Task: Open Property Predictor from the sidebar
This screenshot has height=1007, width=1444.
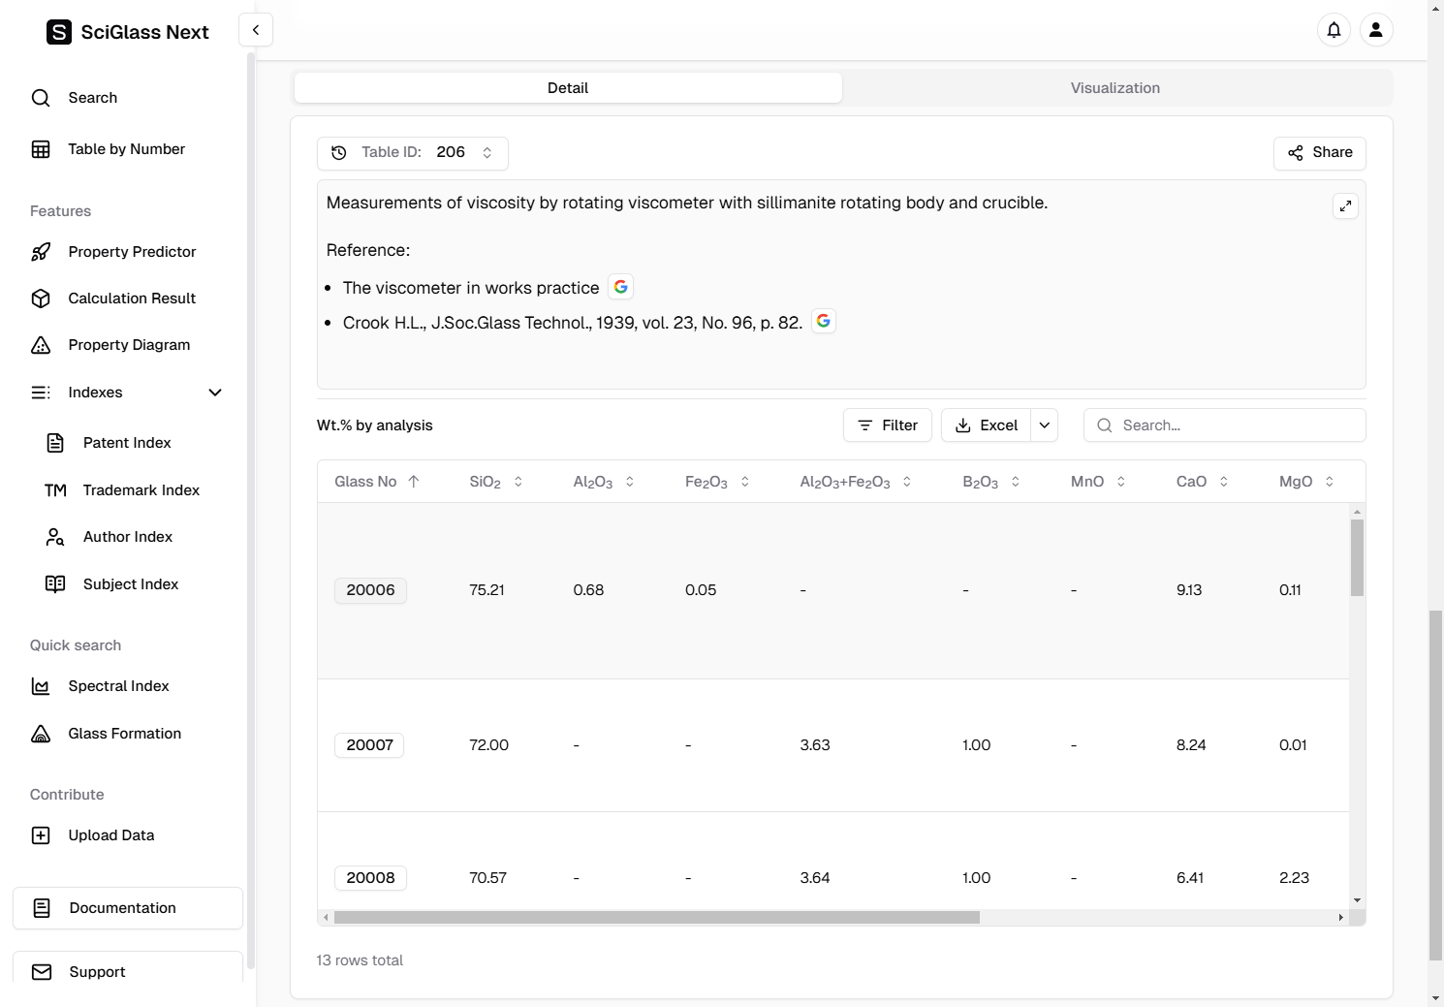Action: click(132, 252)
